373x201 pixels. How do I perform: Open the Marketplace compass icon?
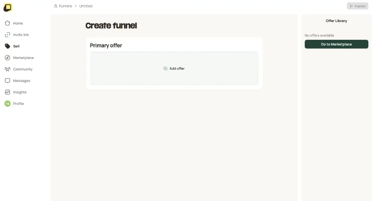pos(7,58)
